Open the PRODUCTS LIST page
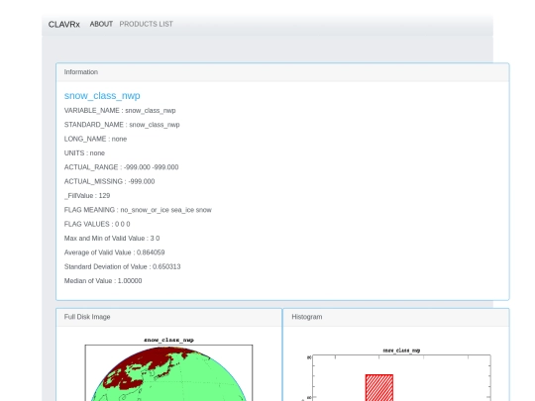The image size is (535, 401). point(146,24)
